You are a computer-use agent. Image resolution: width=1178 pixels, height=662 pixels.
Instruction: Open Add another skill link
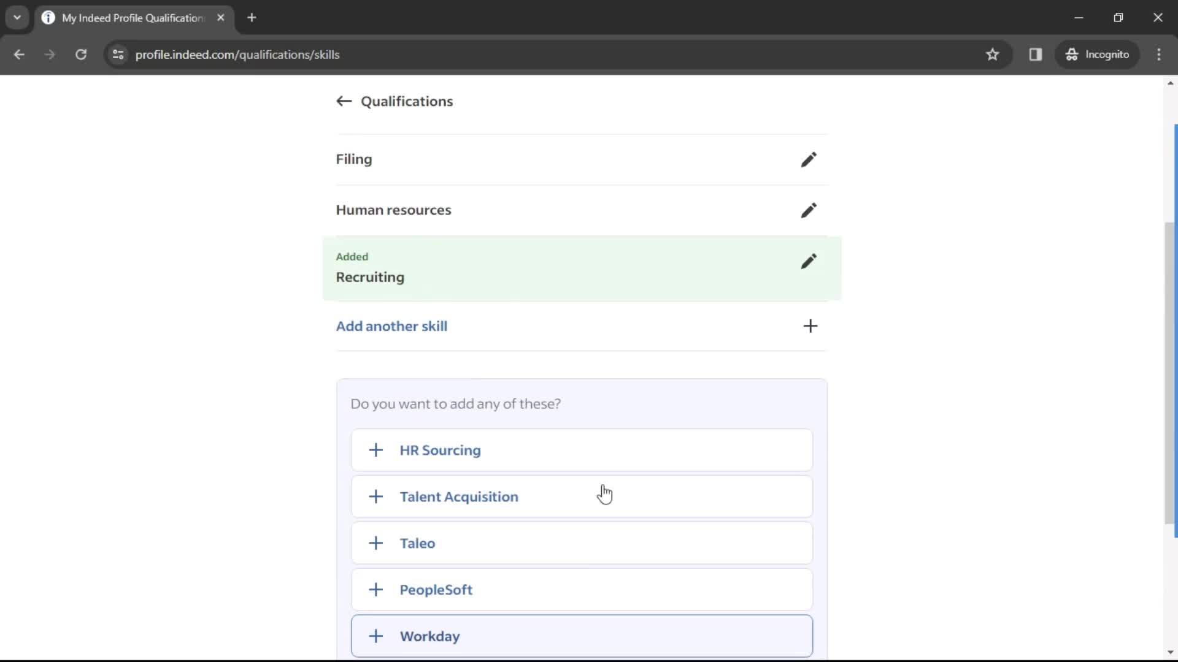pos(391,326)
